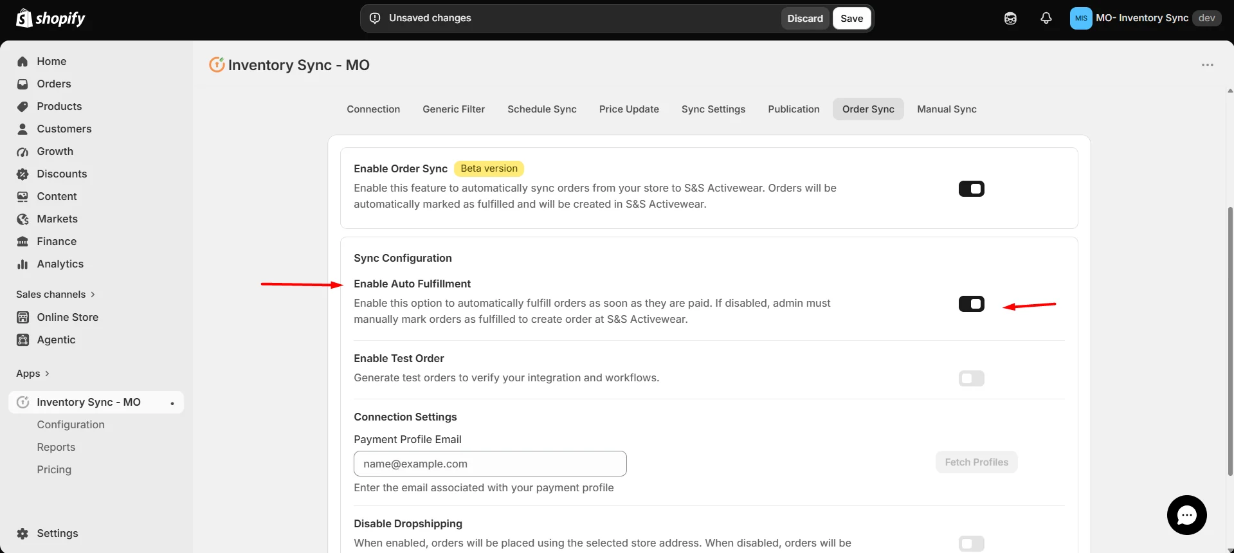Toggle the Disable Dropshipping switch
The height and width of the screenshot is (553, 1234).
pos(971,543)
